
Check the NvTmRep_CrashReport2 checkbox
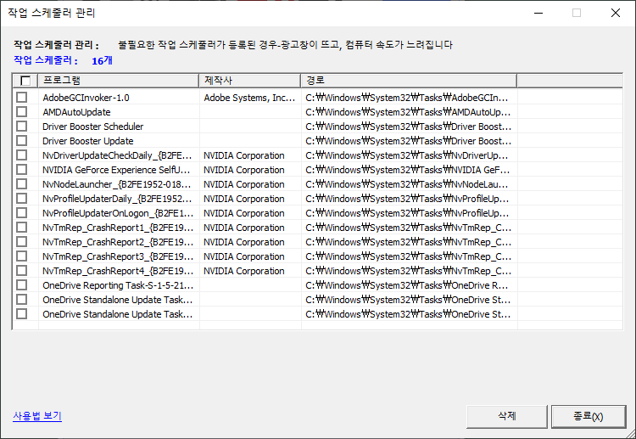22,242
